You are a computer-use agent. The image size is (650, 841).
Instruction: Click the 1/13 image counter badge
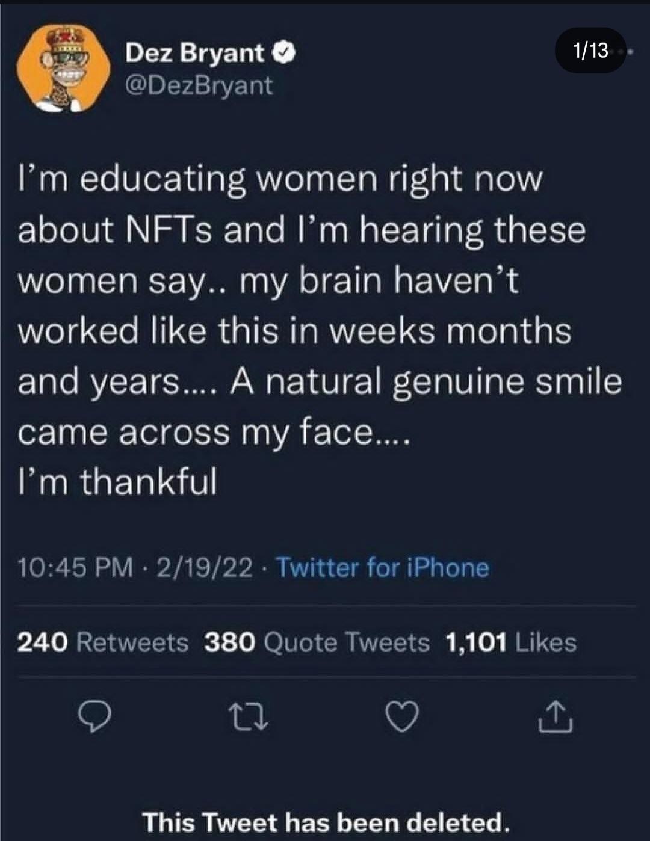590,51
